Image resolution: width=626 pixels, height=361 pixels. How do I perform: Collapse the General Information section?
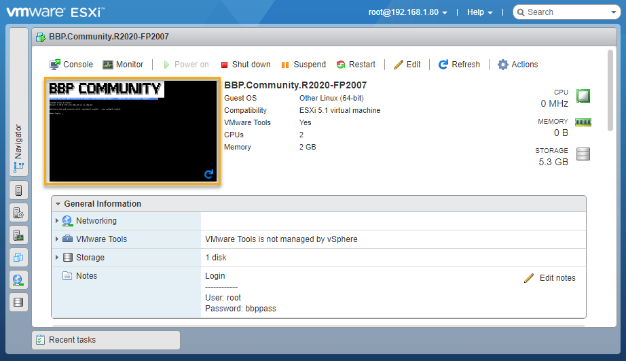pos(58,204)
